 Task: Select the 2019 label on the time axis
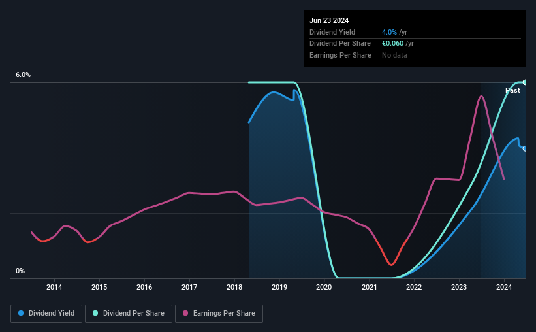coord(279,287)
